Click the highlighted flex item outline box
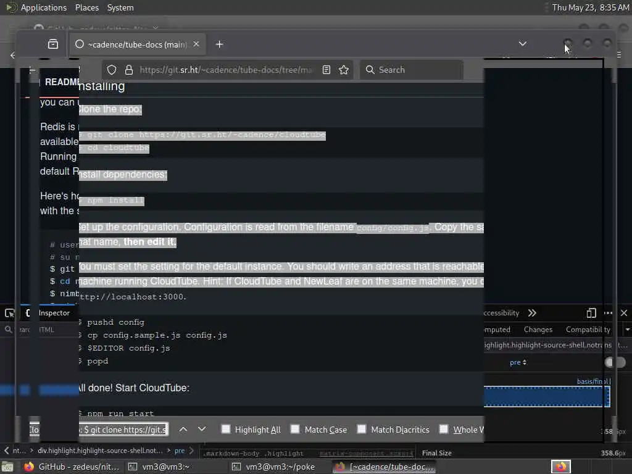Screen dimensions: 632x474 tap(547, 397)
